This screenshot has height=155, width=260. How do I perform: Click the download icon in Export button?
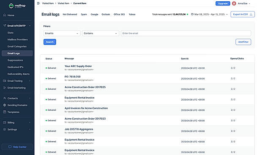(x=251, y=14)
